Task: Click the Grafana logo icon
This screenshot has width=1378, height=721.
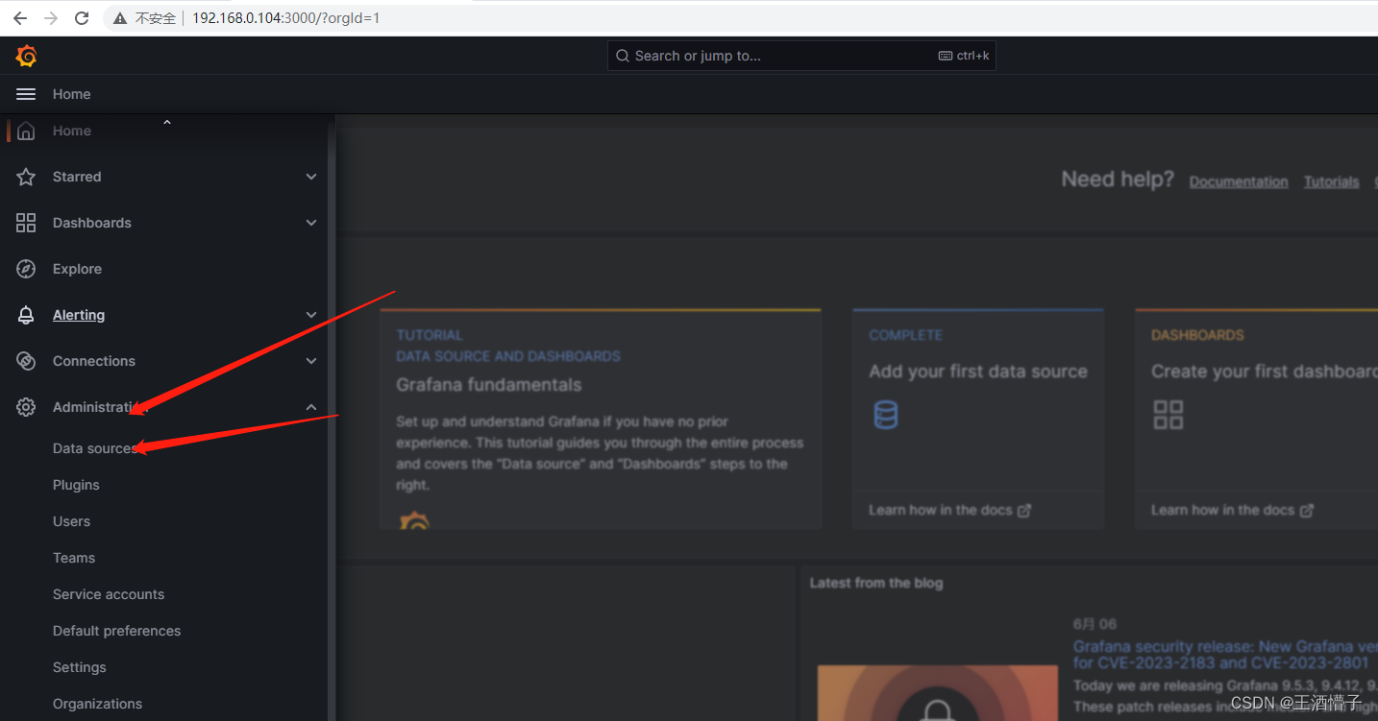Action: [26, 57]
